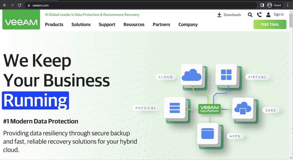This screenshot has width=293, height=160.
Task: Open the site search magnifier icon
Action: pyautogui.click(x=250, y=15)
